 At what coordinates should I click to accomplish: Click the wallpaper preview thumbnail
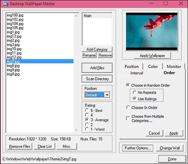(152, 31)
